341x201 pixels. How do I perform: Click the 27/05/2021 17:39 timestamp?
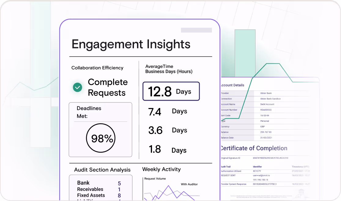[301, 171]
